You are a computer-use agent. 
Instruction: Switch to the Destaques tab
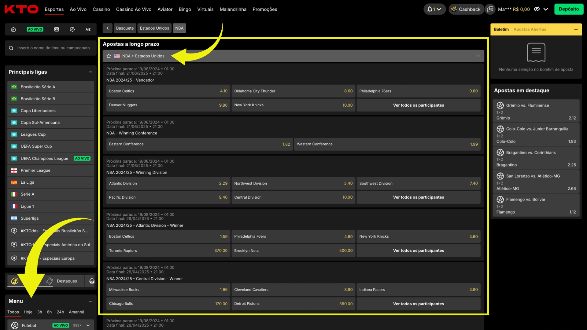point(61,281)
